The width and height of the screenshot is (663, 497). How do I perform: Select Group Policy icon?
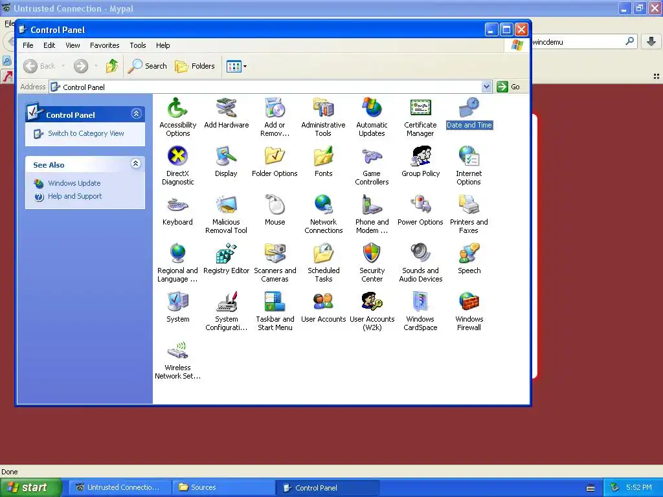coord(420,157)
